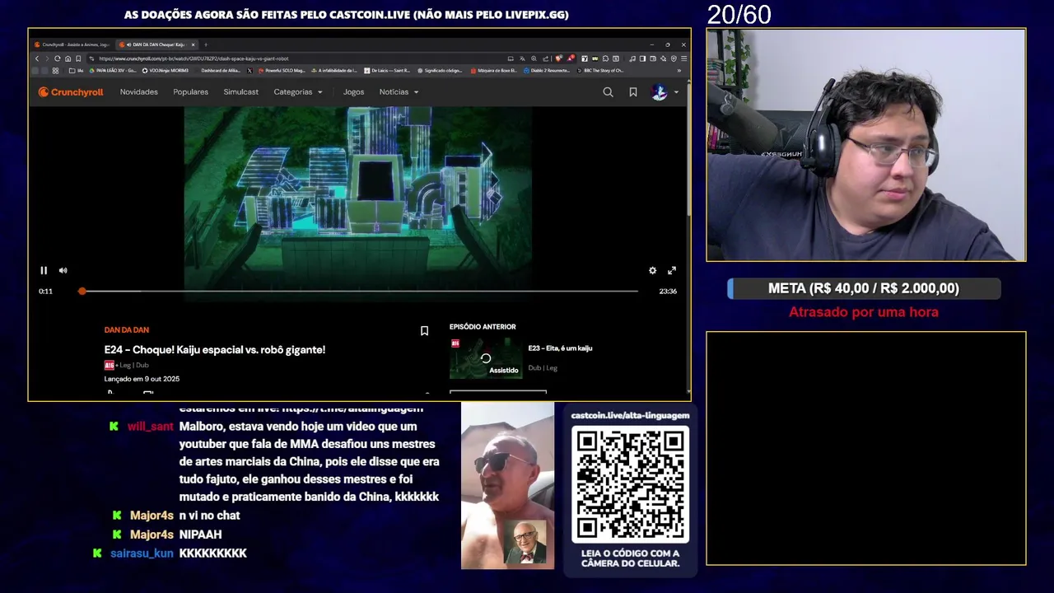The width and height of the screenshot is (1054, 593).
Task: Open the E23 episode thumbnail
Action: click(x=486, y=358)
